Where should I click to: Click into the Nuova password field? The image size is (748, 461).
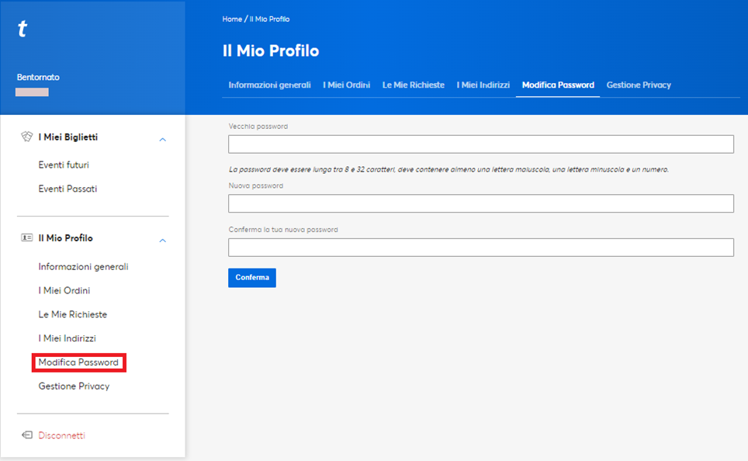coord(480,203)
